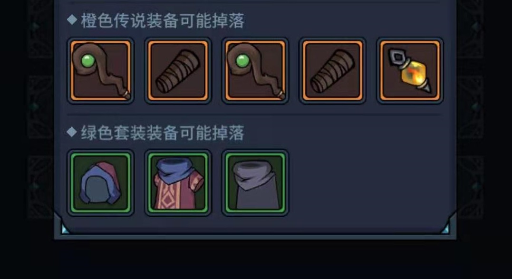Select the leftmost green-orb wooden staff
This screenshot has height=279, width=512.
[x=101, y=70]
